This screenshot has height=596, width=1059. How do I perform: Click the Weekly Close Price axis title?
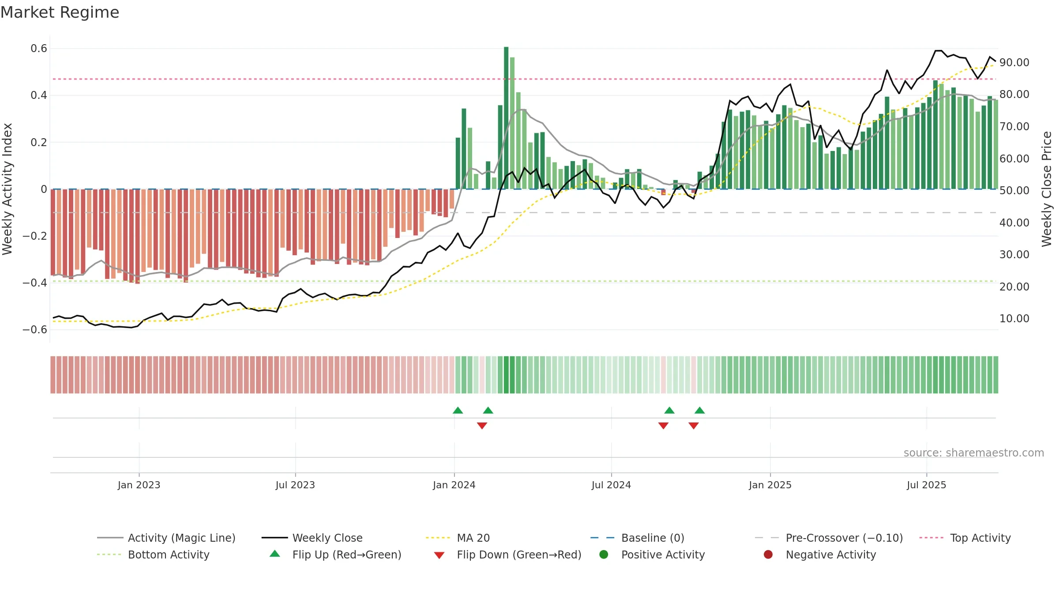1047,189
